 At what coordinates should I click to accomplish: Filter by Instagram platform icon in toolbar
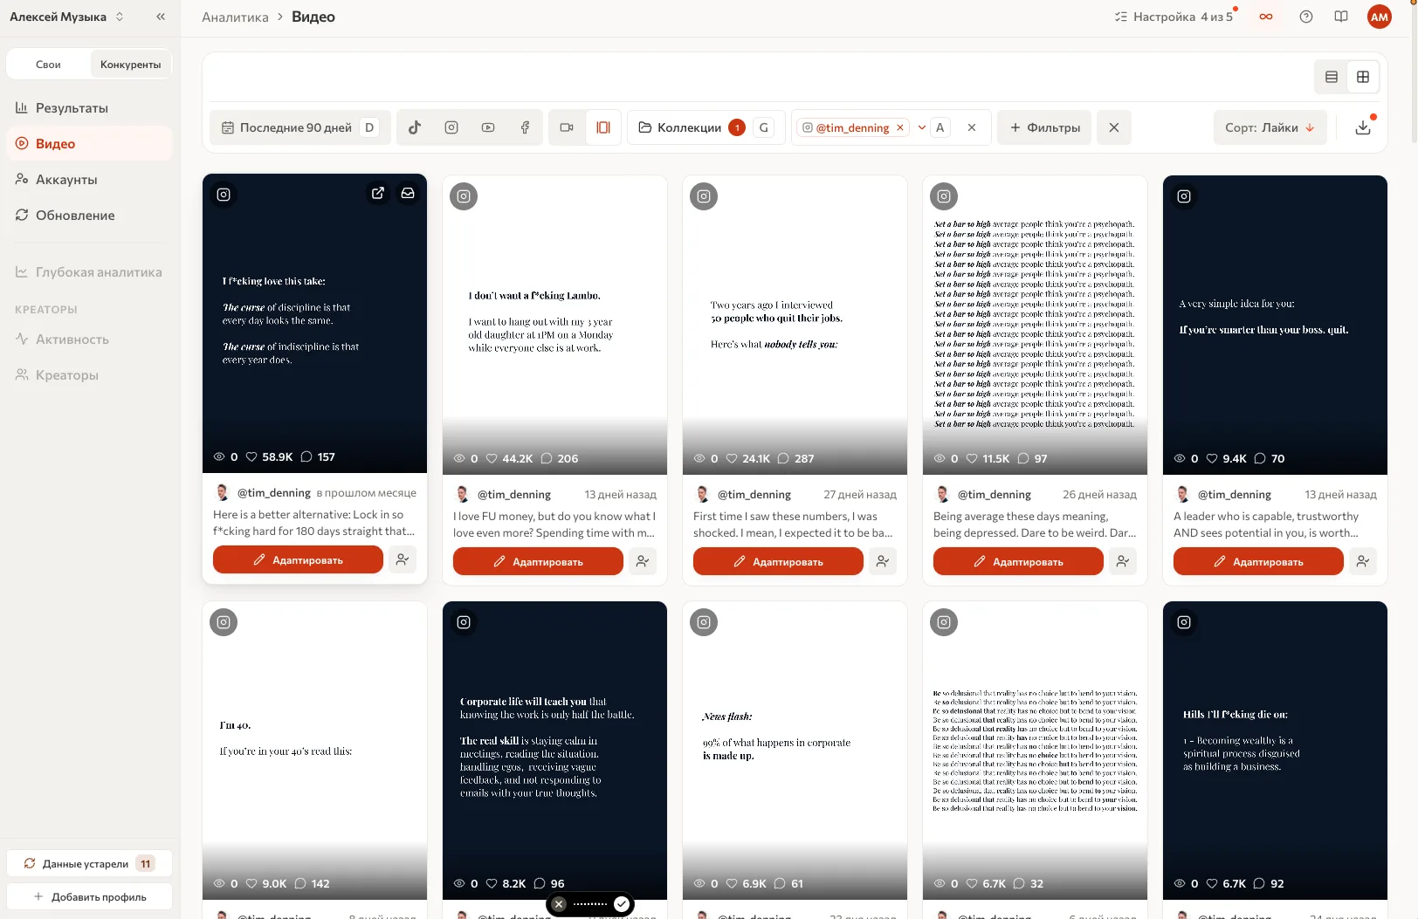(451, 127)
